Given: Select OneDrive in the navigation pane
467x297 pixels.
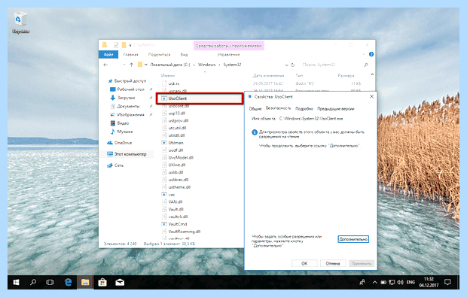Looking at the screenshot, I should (120, 143).
